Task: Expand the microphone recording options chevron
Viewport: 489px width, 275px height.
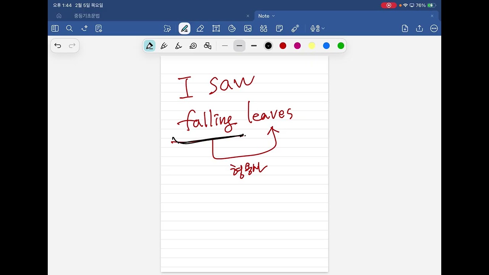Action: (x=323, y=28)
